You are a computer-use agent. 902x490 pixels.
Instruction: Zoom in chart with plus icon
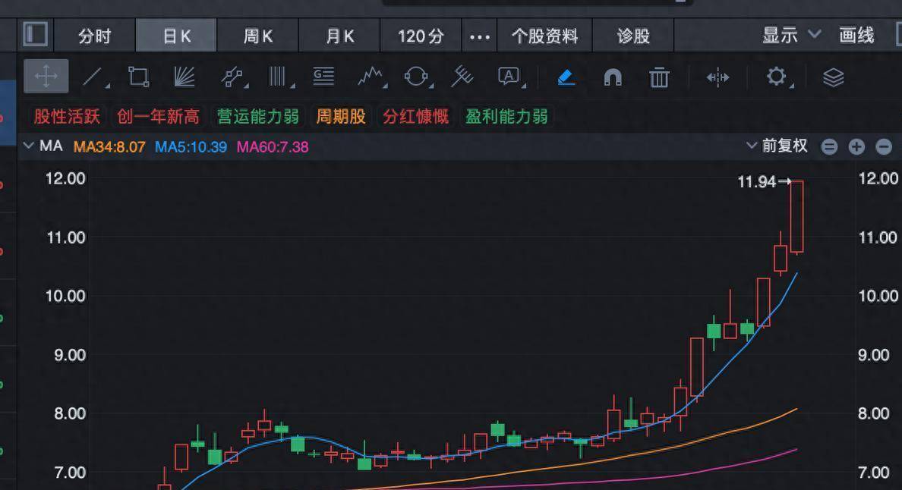(x=856, y=147)
